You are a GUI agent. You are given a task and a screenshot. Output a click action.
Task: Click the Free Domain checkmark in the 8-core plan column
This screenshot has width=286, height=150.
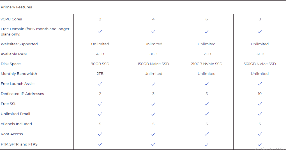pyautogui.click(x=260, y=32)
